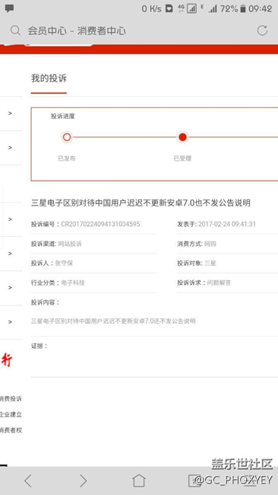Image resolution: width=278 pixels, height=495 pixels.
Task: Click the 证据 label
Action: (39, 346)
